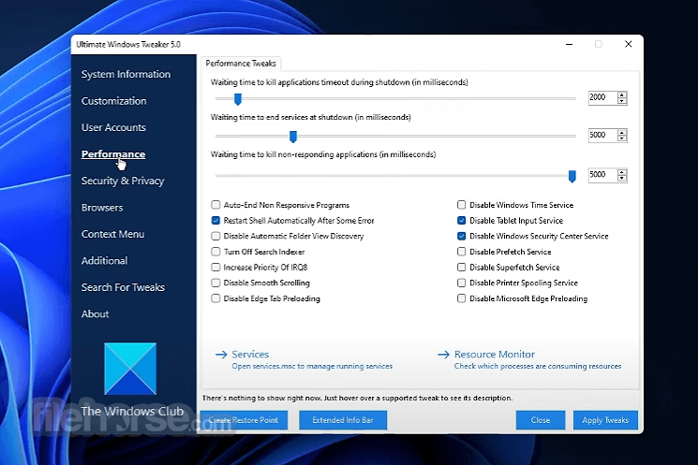Check Disable Microsoft Edge Preloading

point(461,298)
